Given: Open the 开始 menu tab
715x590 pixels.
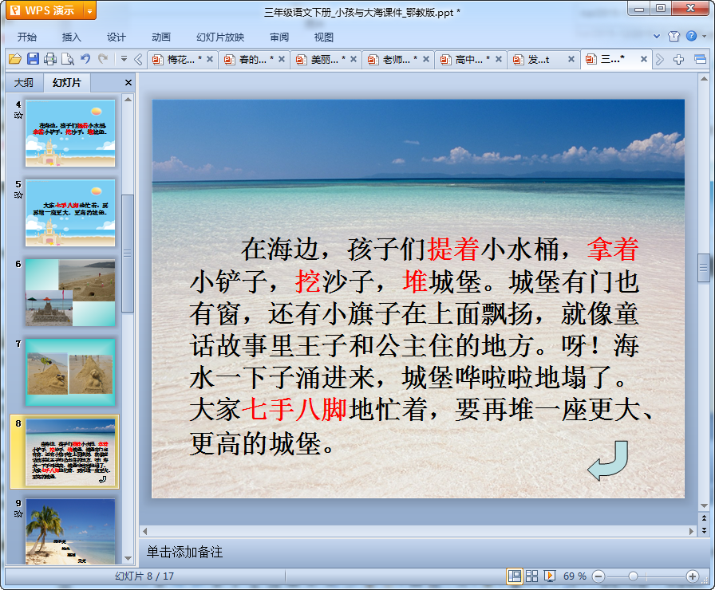Looking at the screenshot, I should [x=27, y=37].
